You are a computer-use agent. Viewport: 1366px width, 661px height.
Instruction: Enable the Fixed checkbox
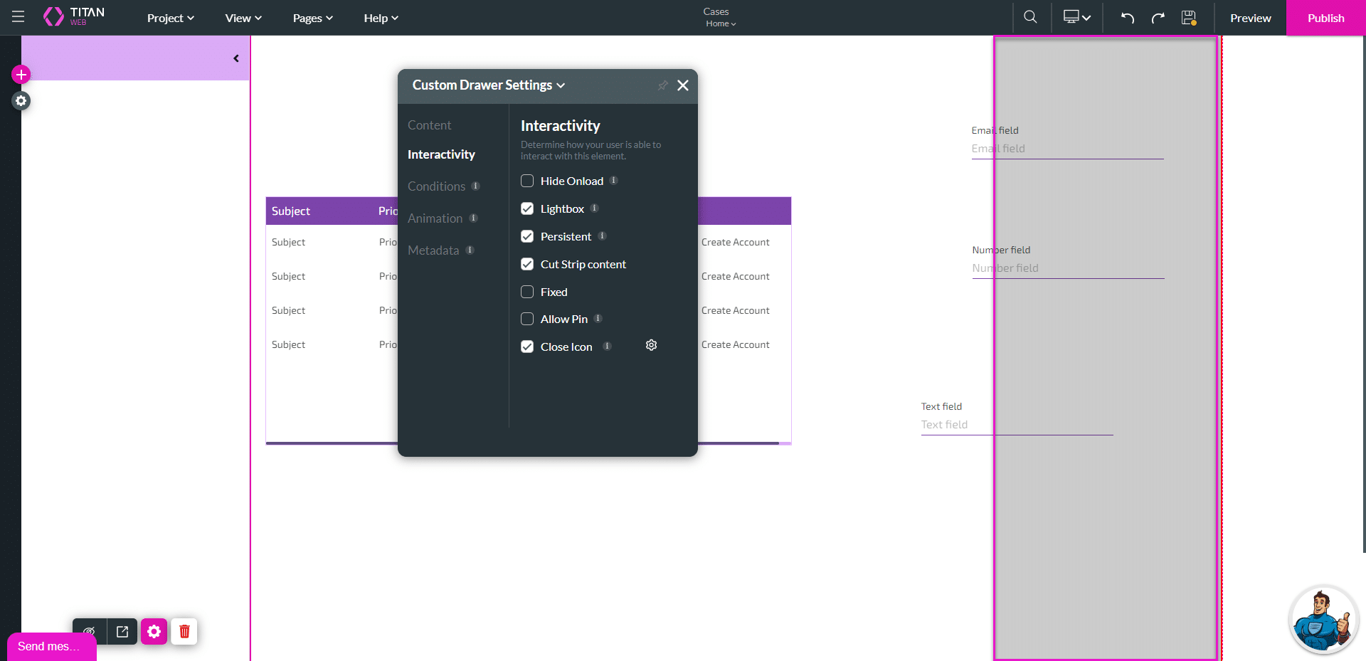click(527, 292)
